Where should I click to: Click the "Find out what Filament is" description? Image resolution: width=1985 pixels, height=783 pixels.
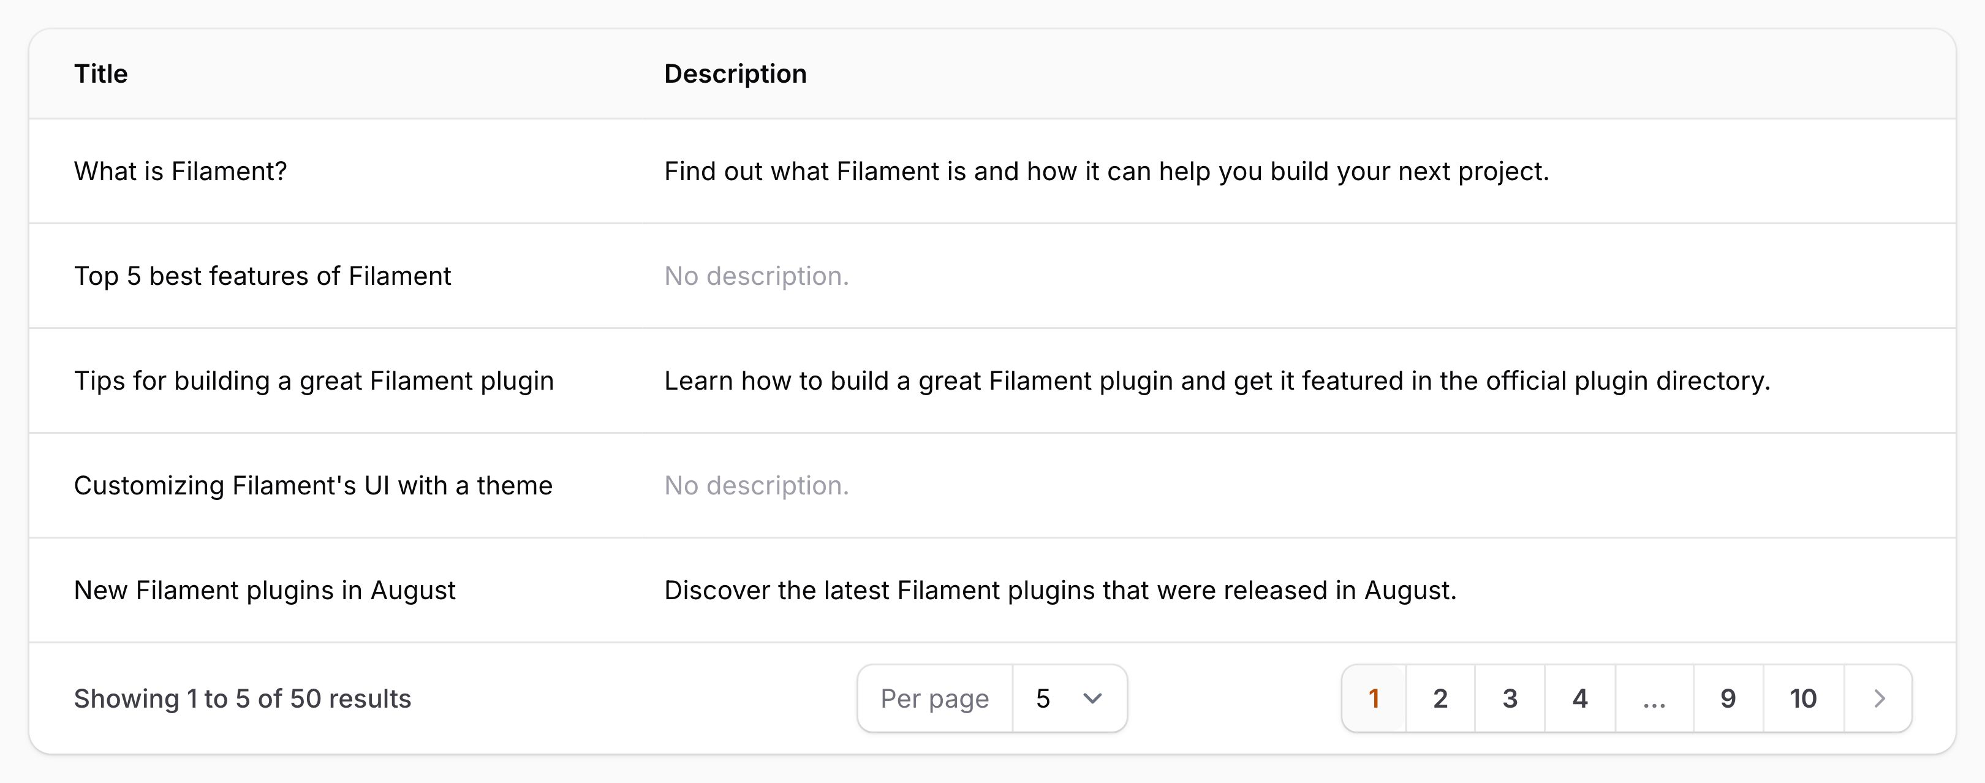(1106, 171)
